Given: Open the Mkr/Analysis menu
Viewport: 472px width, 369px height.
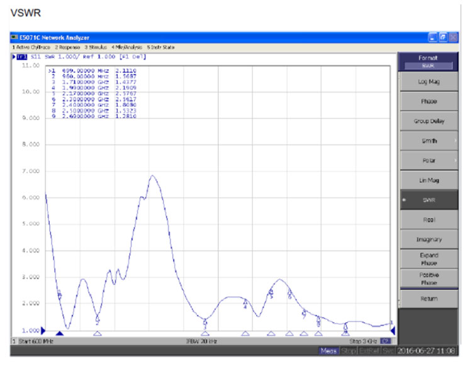Looking at the screenshot, I should (128, 47).
